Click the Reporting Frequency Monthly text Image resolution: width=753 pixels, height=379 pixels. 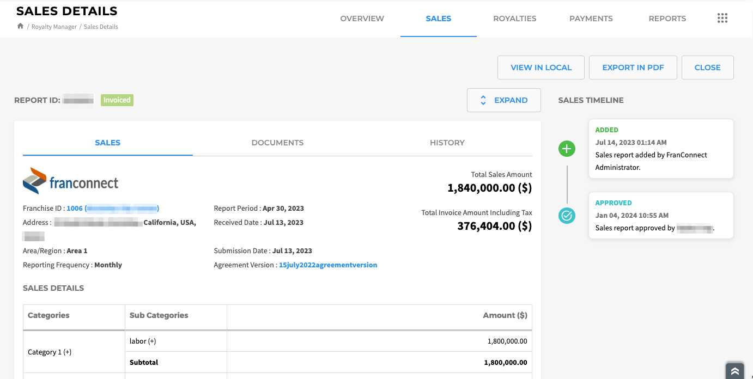coord(72,265)
